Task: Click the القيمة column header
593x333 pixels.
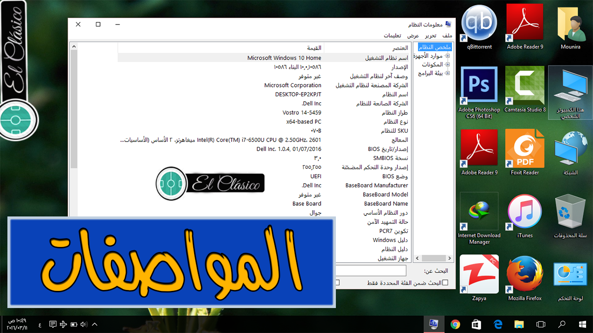Action: tap(221, 48)
